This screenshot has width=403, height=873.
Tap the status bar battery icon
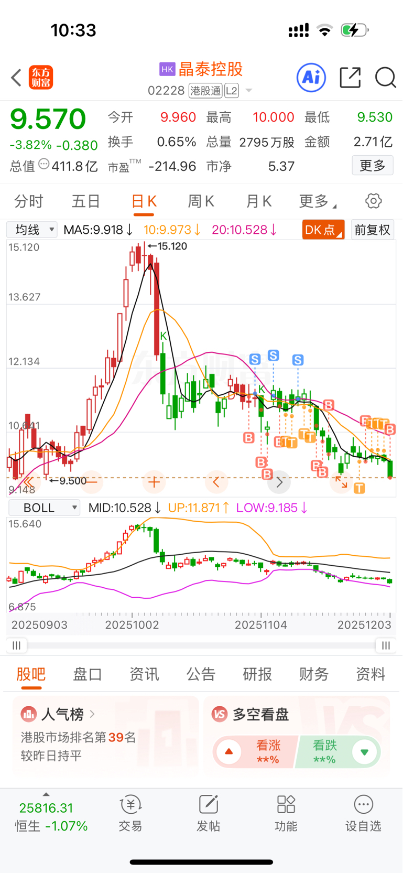click(355, 30)
